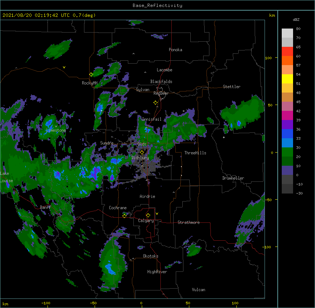Image resolution: width=315 pixels, height=308 pixels.
Task: Select the Innisfail label
Action: (152, 119)
